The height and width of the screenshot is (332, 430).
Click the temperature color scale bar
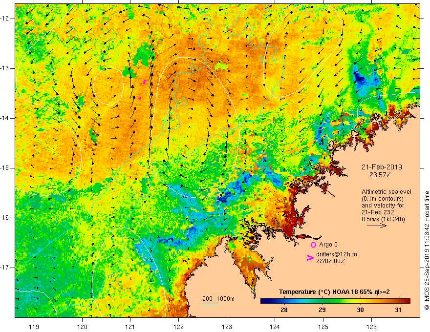[335, 301]
